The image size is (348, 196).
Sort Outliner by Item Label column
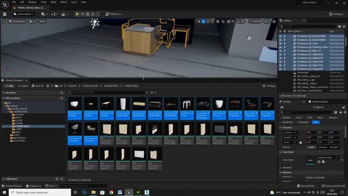295,32
